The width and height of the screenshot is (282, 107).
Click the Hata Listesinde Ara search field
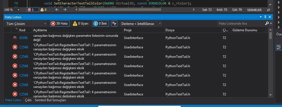[x=241, y=24]
